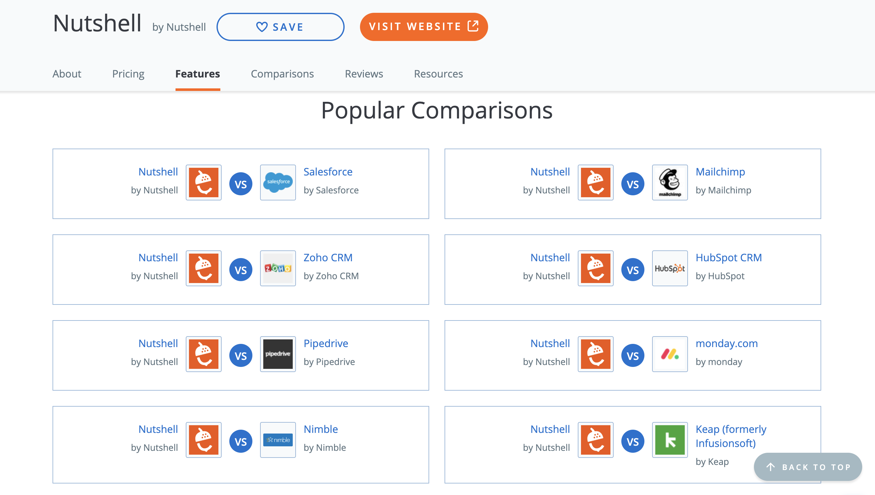Image resolution: width=875 pixels, height=495 pixels.
Task: Open the About navigation menu item
Action: [x=67, y=74]
